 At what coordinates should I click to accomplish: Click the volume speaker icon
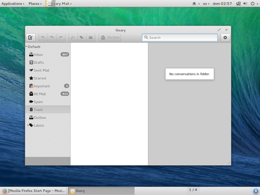[x=246, y=4]
